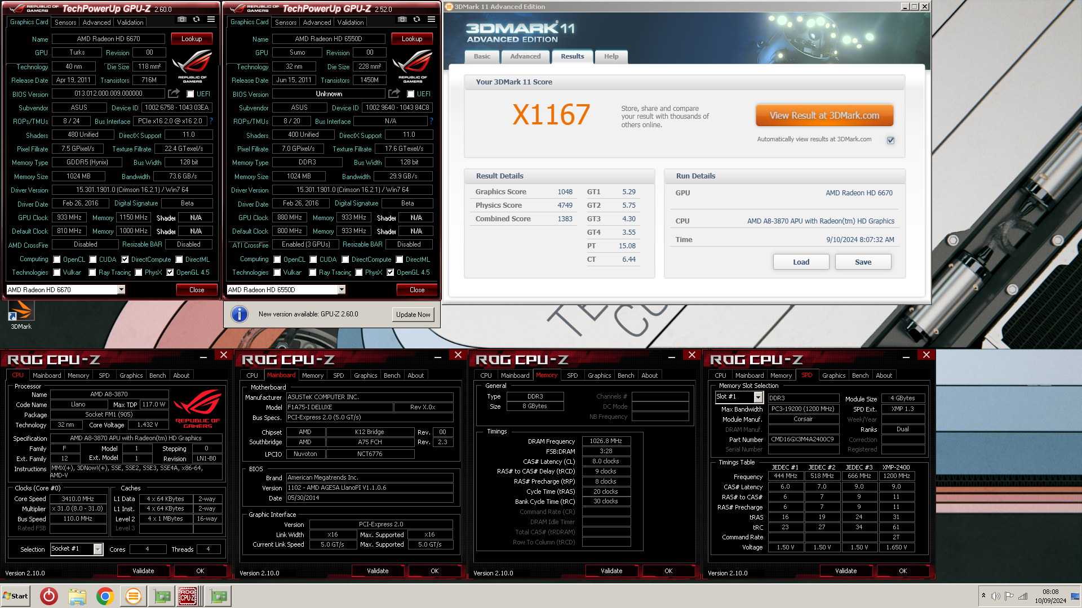Click the Graphics Score value 1048
Viewport: 1082px width, 608px height.
(565, 192)
